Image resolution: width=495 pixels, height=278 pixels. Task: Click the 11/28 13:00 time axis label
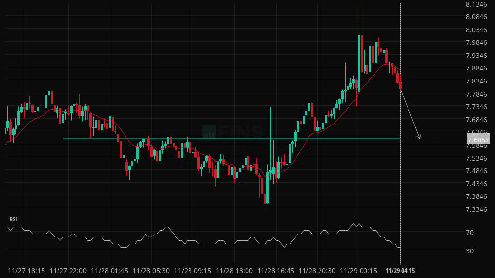click(x=234, y=271)
